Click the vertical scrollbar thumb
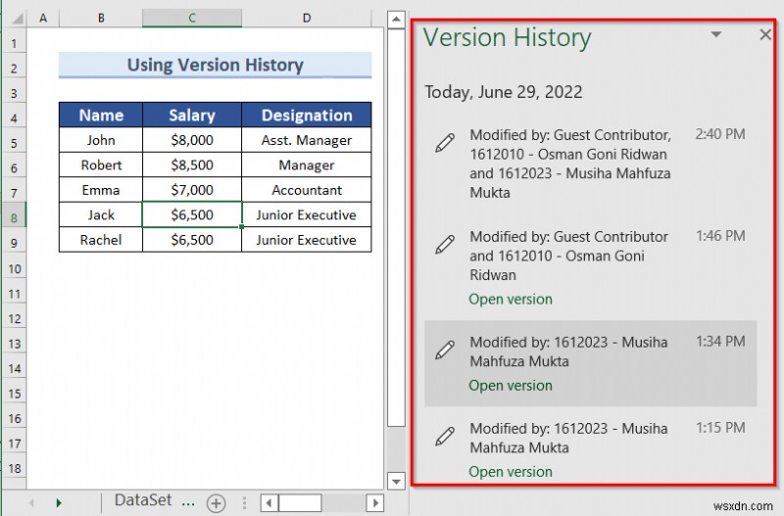This screenshot has height=516, width=784. tap(396, 228)
